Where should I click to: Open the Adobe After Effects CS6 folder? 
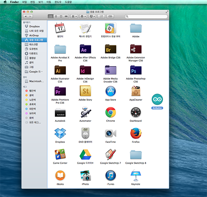[85, 49]
